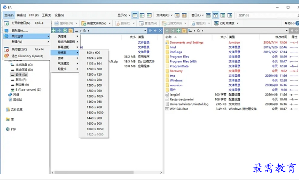The height and width of the screenshot is (180, 299).
Task: Expand the 旋转 submenu
Action: [x=65, y=58]
